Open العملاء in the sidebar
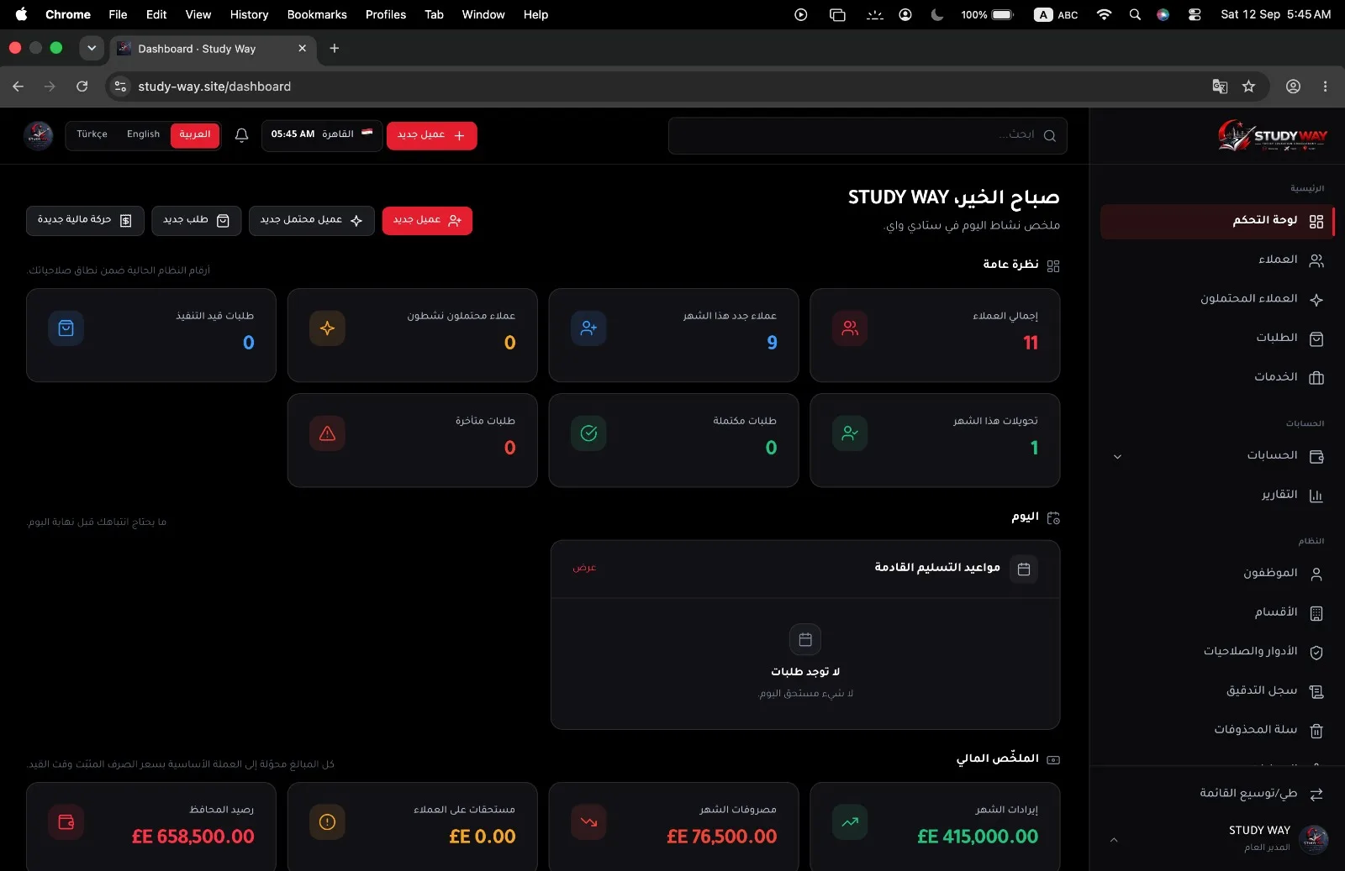This screenshot has height=871, width=1345. [1216, 260]
